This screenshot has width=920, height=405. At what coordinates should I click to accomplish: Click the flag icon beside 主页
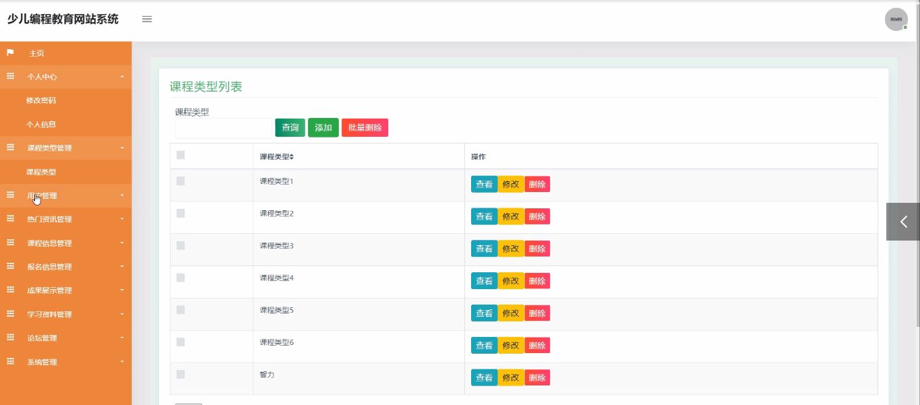click(10, 53)
